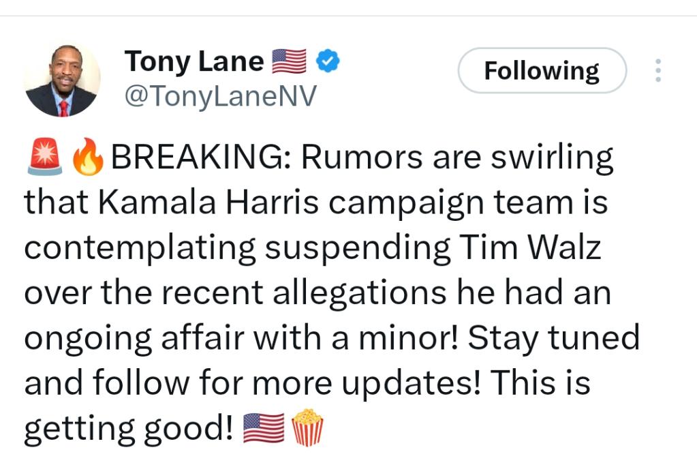
Task: Toggle the Following button
Action: [542, 70]
